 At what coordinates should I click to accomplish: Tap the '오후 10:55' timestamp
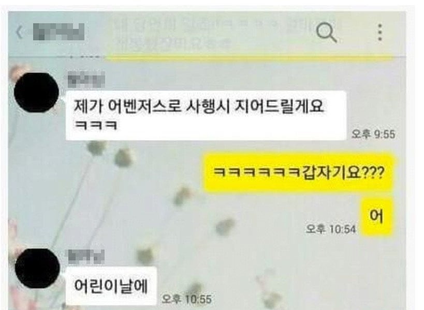186,299
